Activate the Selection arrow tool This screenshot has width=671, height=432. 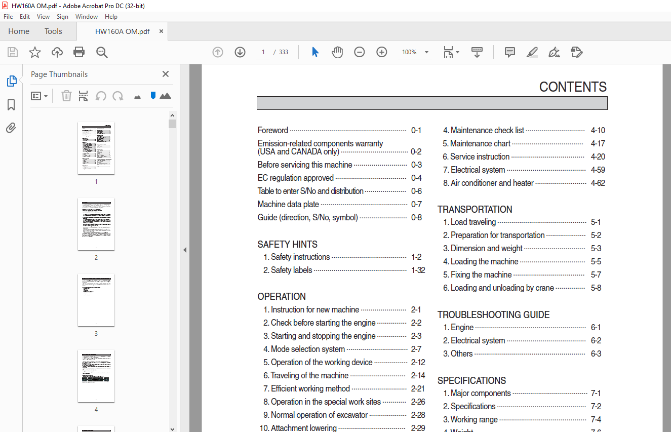coord(315,52)
